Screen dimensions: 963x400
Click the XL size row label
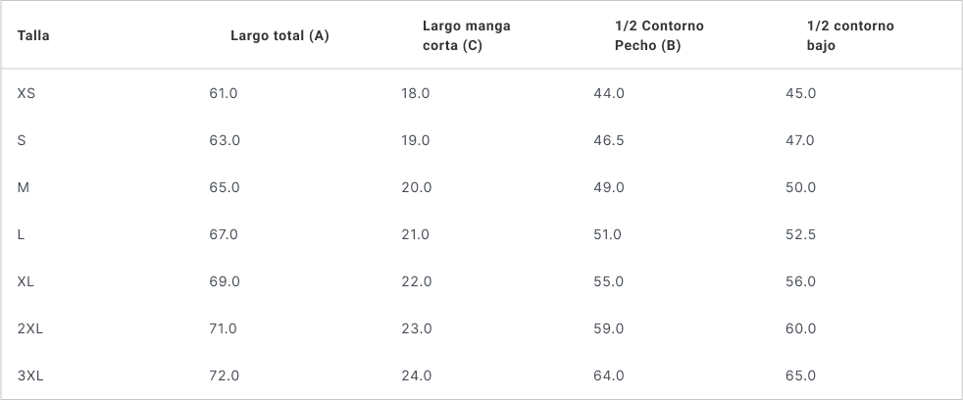25,281
